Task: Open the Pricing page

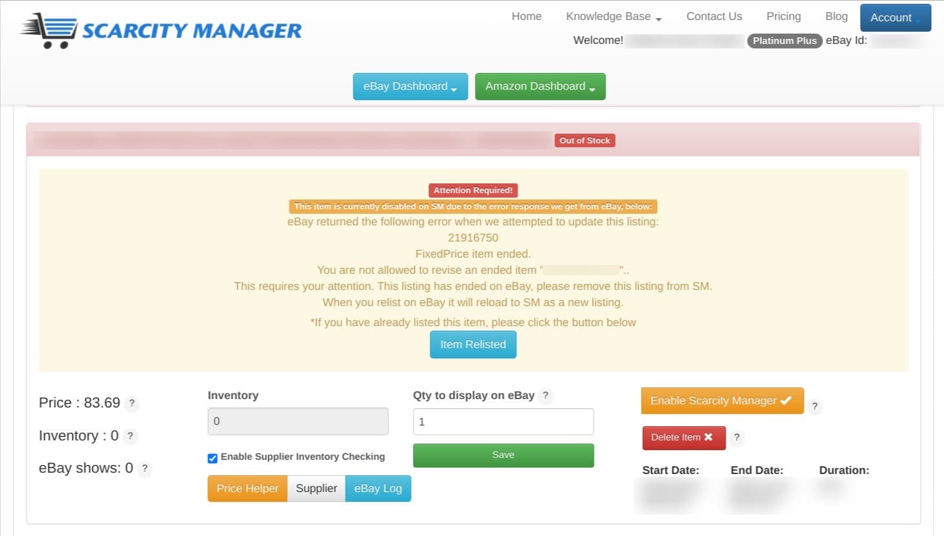Action: tap(783, 17)
